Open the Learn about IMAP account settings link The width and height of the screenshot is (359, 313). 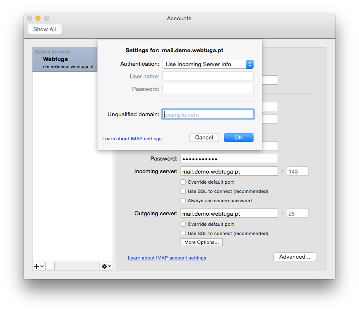coord(167,257)
